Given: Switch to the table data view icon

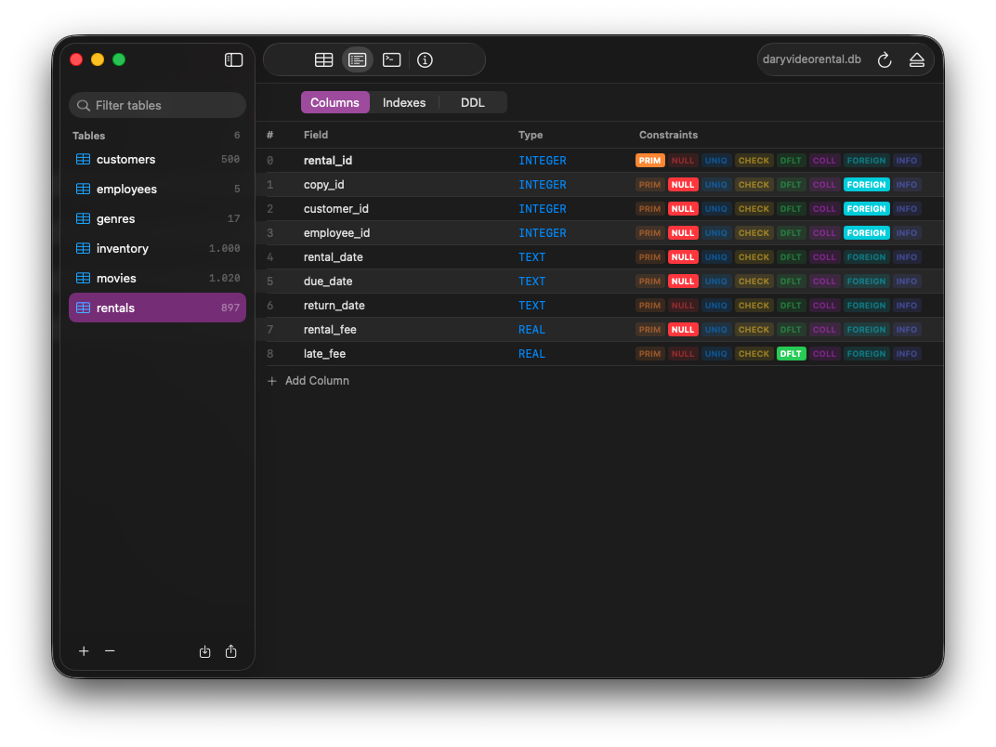Looking at the screenshot, I should [x=324, y=59].
